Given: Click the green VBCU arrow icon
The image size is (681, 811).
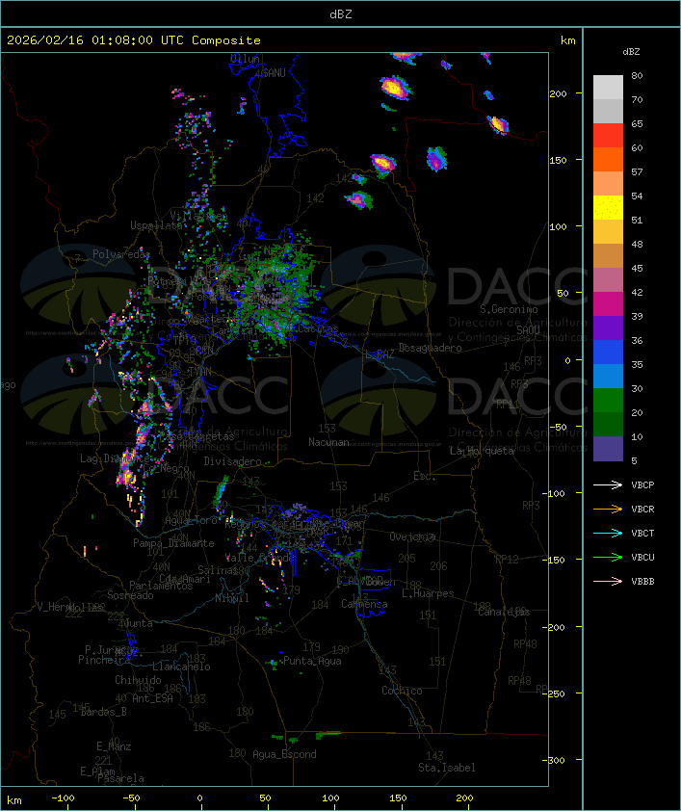Looking at the screenshot, I should (x=608, y=557).
